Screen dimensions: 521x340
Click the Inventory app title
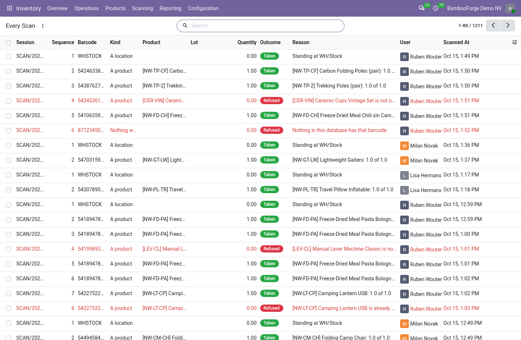29,8
